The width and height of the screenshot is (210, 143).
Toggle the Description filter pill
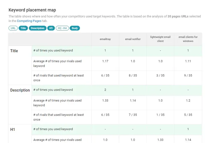point(38,28)
